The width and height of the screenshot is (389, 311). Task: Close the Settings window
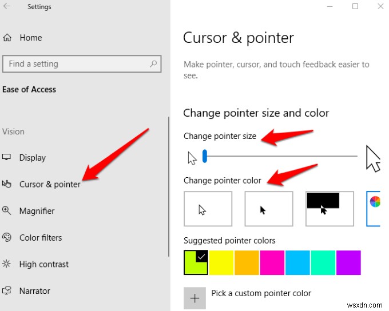380,6
